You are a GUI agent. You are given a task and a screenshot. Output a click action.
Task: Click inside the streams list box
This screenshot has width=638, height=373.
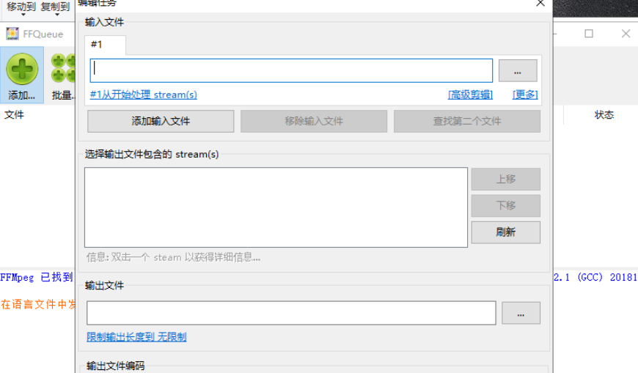[276, 207]
